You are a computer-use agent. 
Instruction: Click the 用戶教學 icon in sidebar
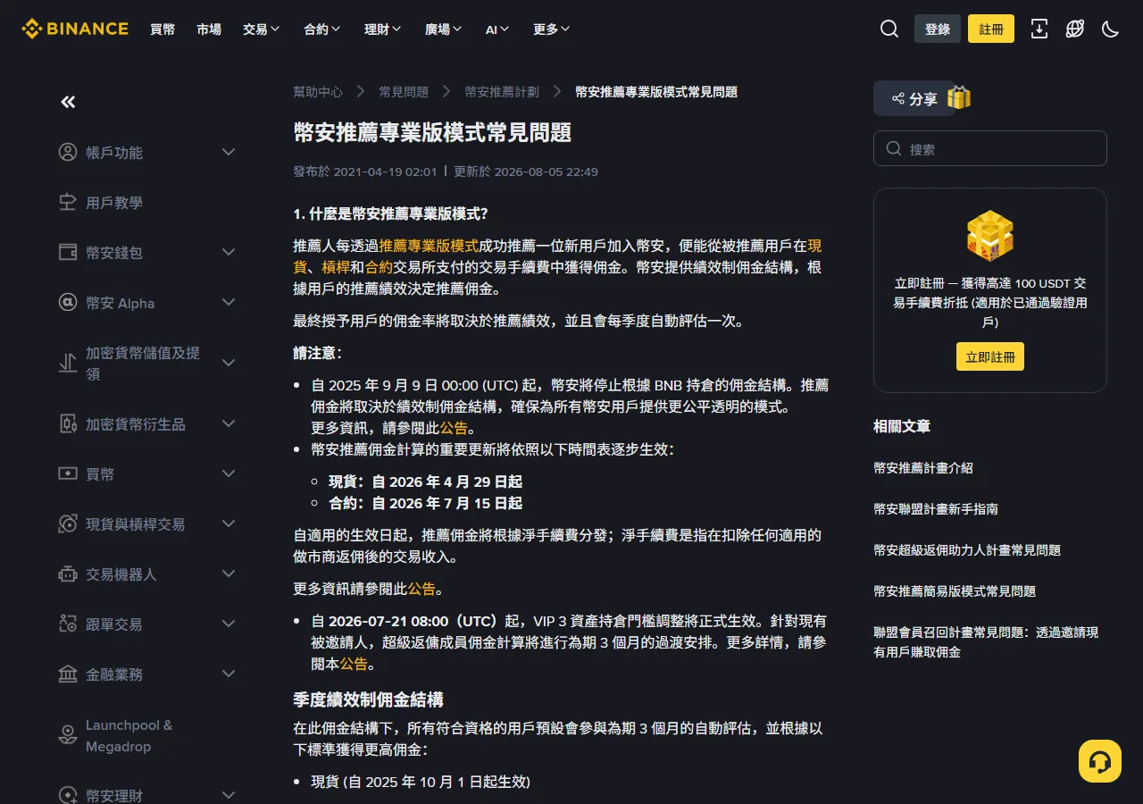coord(68,202)
